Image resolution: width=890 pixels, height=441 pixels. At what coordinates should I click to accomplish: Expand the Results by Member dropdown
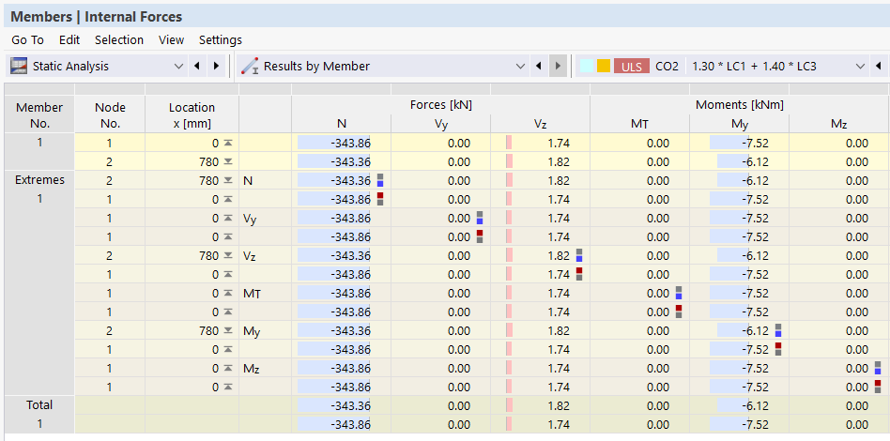point(520,66)
